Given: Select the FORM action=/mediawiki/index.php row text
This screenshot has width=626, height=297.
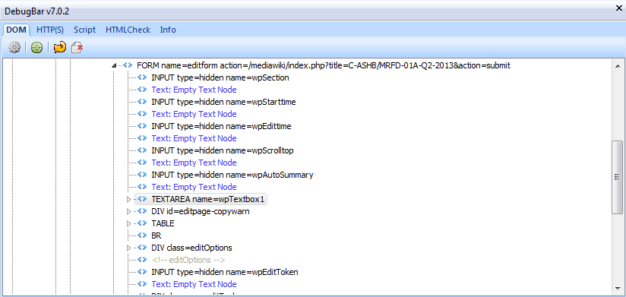Looking at the screenshot, I should [324, 65].
